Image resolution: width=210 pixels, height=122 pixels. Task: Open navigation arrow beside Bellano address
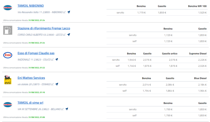(67, 109)
